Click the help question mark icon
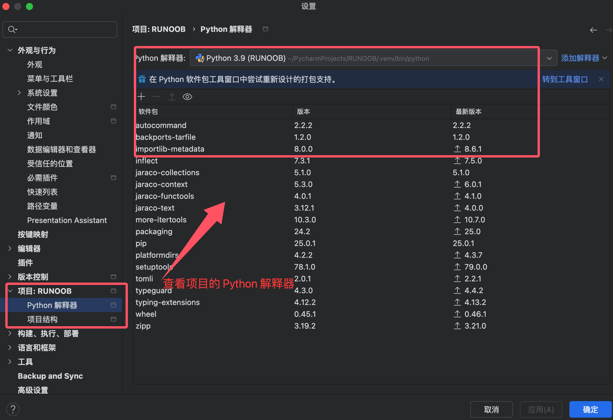613x420 pixels. pos(13,409)
